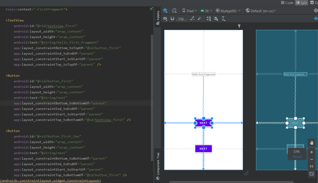Image resolution: width=318 pixels, height=183 pixels.
Task: Click the warning indicator icon in the toolbar
Action: point(316,11)
